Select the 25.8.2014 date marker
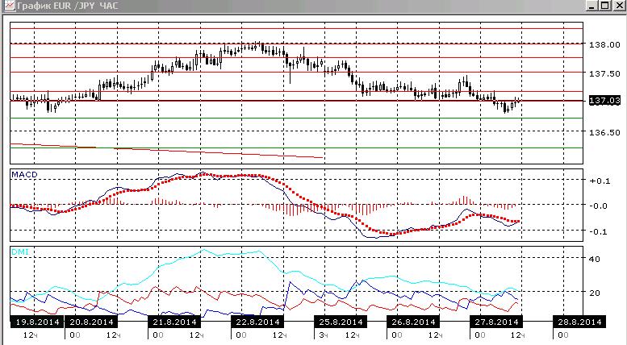The image size is (627, 345). (341, 322)
